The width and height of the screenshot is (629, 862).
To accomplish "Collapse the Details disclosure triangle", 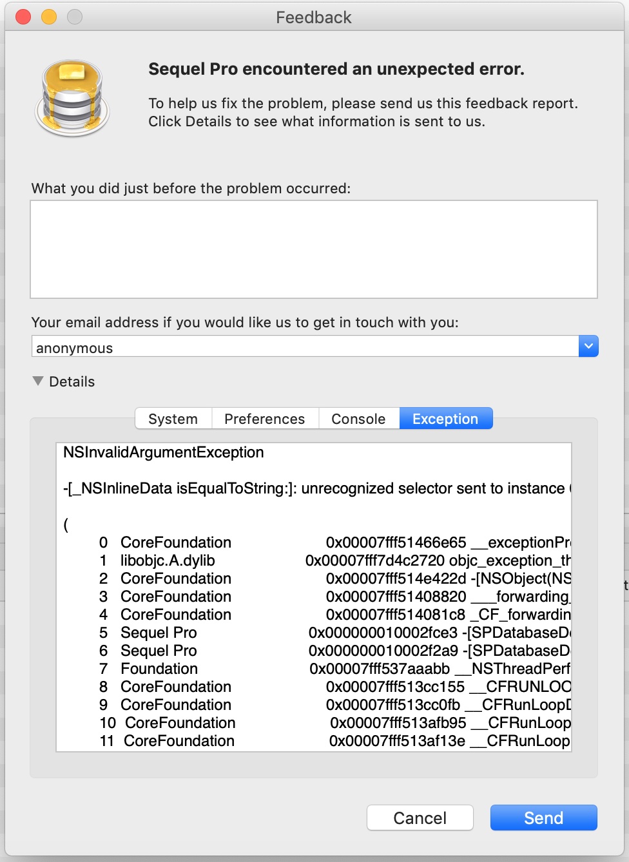I will [38, 381].
